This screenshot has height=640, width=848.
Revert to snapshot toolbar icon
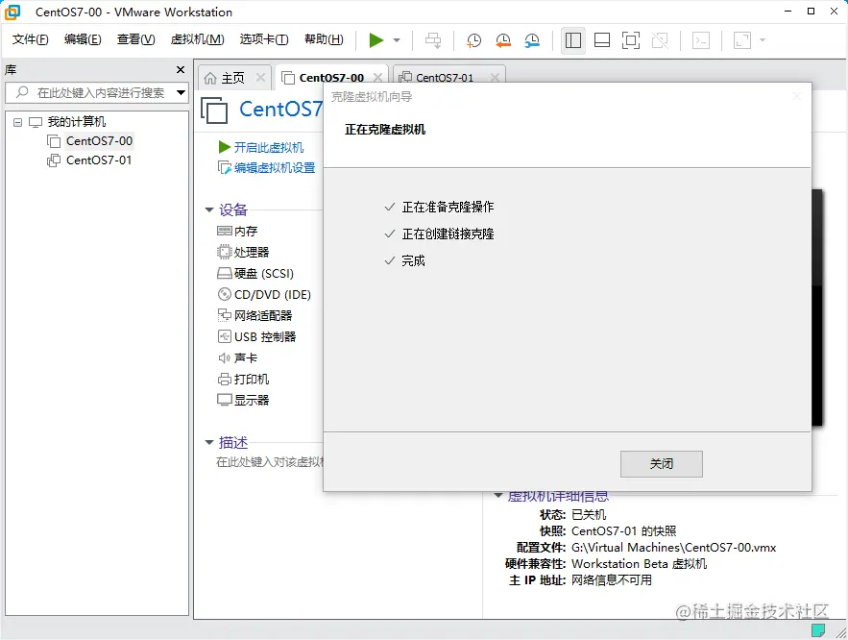[x=503, y=40]
